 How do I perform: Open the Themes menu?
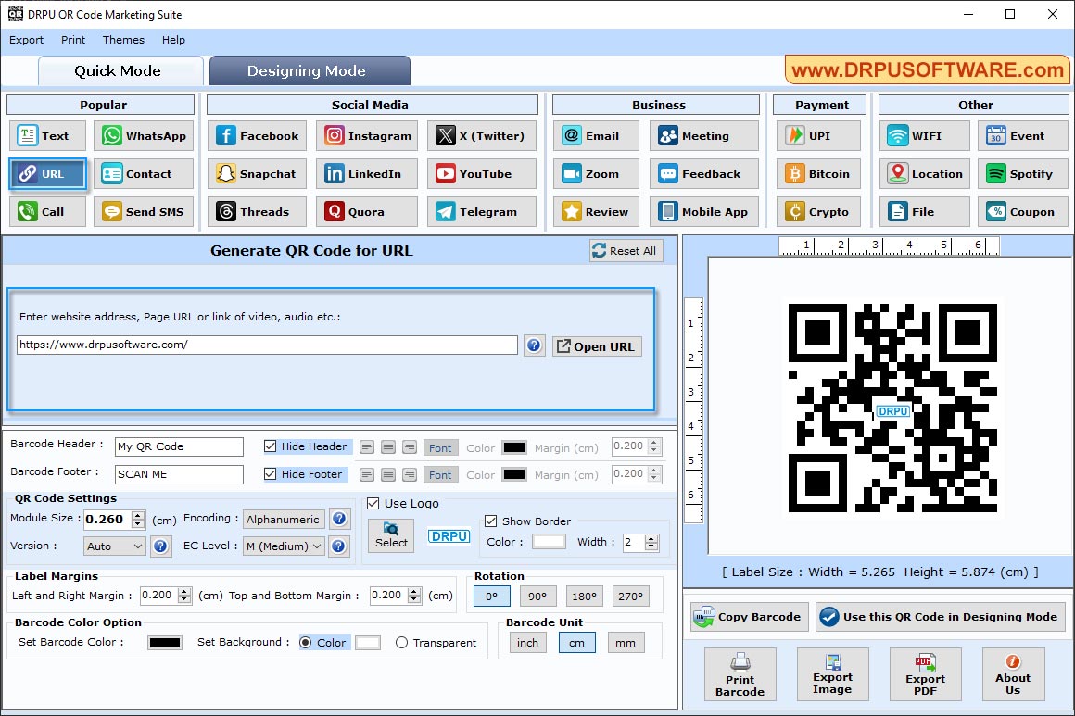[122, 40]
